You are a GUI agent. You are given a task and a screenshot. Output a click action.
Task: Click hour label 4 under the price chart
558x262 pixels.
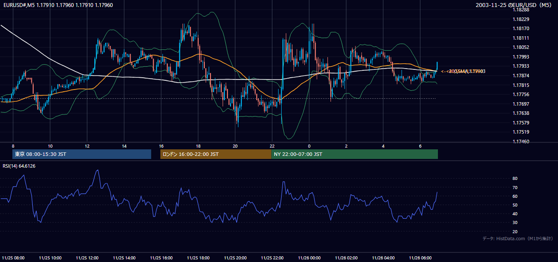tap(383, 146)
